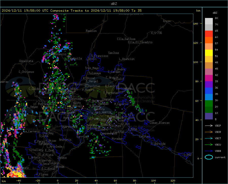Click the Zapata place label
This screenshot has width=228, height=184.
(62, 158)
